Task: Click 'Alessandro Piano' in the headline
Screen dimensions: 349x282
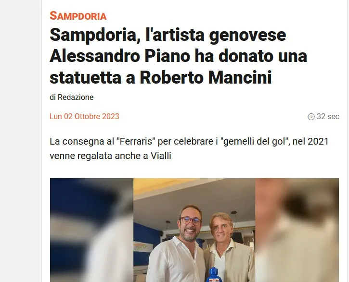Action: pos(120,56)
